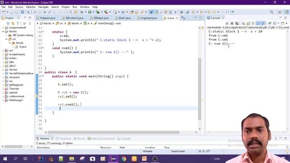Click the Clear Console icon

[x=243, y=23]
